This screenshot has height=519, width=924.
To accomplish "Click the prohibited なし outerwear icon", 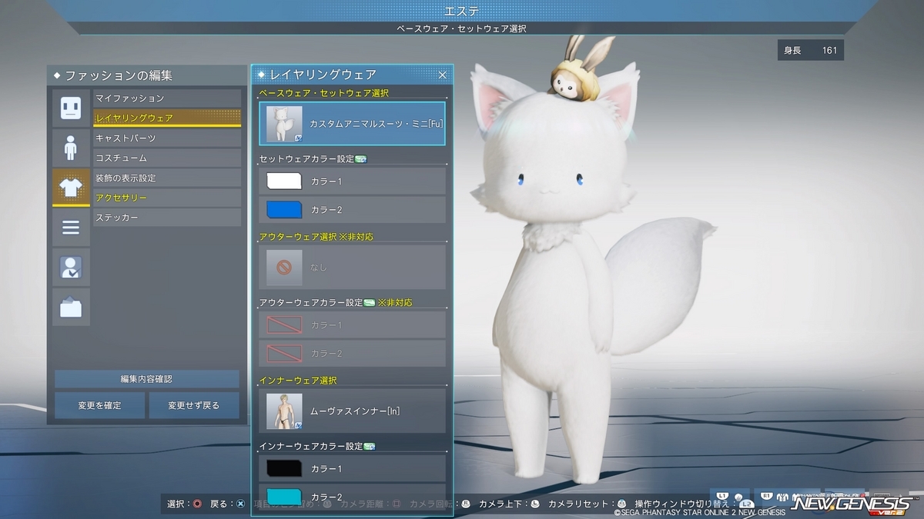I will (284, 268).
